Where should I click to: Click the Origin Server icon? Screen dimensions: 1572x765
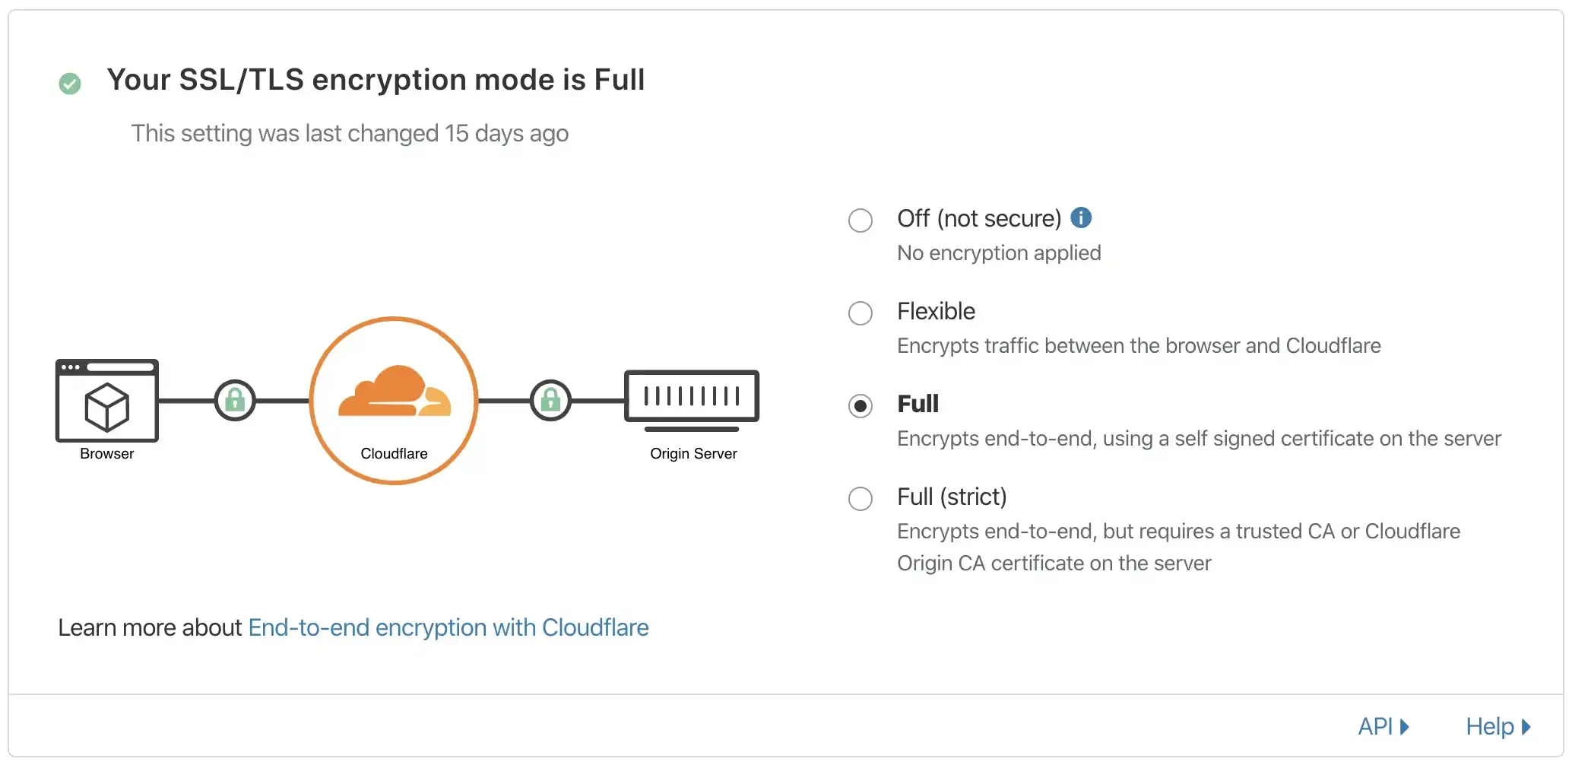(x=692, y=401)
